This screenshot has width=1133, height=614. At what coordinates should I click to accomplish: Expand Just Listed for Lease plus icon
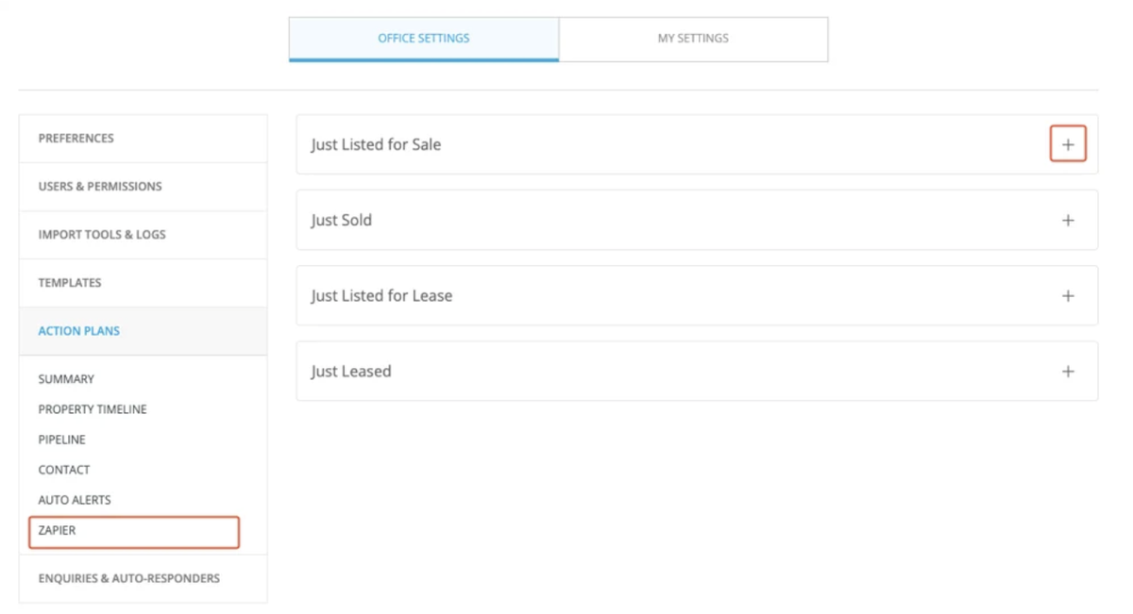(1068, 295)
